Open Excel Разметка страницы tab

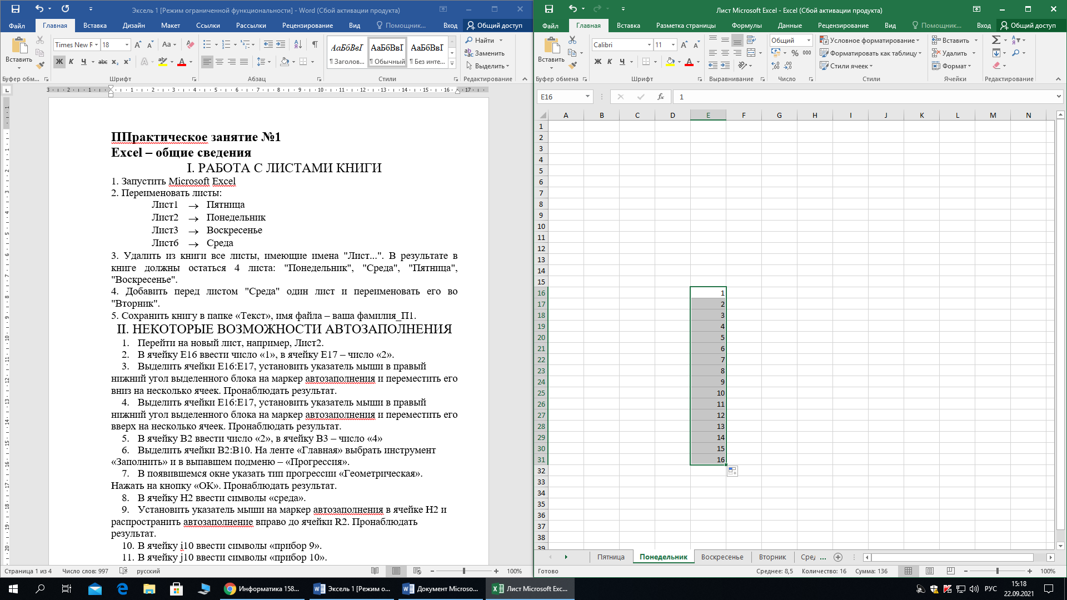click(686, 26)
